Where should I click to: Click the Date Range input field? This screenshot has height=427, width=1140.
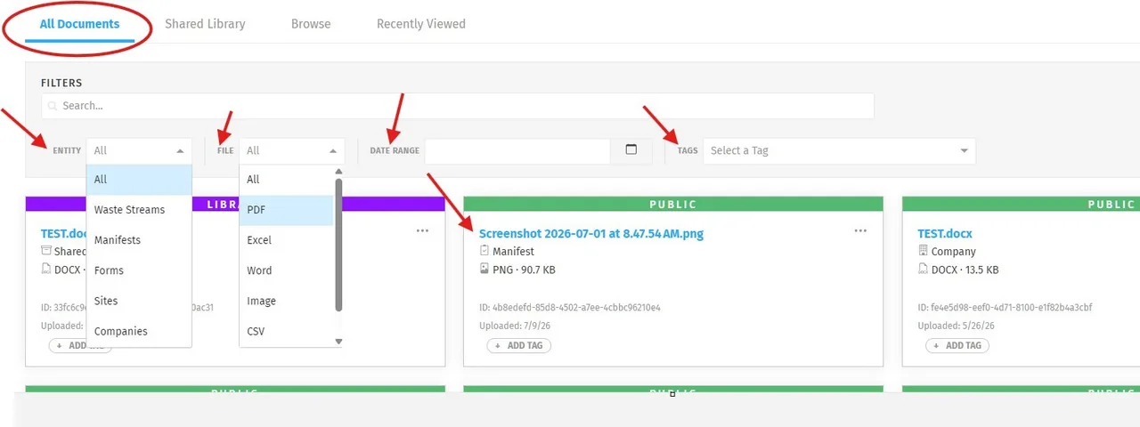[517, 150]
